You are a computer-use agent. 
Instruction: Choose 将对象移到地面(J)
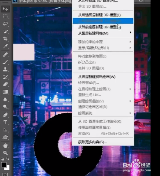[x=103, y=56]
